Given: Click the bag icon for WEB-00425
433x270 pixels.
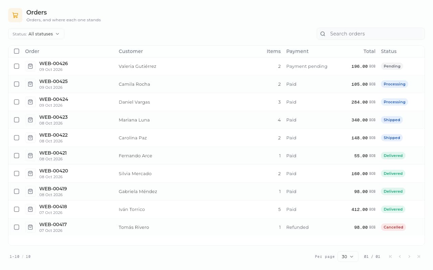Looking at the screenshot, I should point(30,84).
